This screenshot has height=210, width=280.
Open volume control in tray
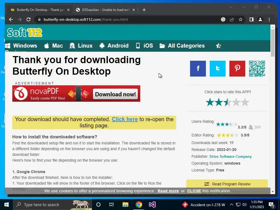coord(244,205)
